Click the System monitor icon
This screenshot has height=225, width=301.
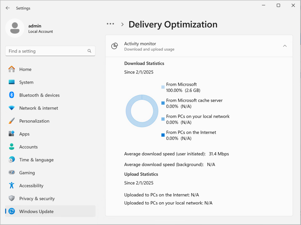click(x=12, y=82)
